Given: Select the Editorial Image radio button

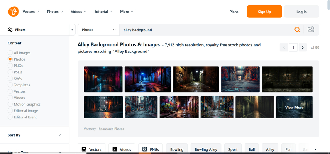Looking at the screenshot, I should tap(10, 110).
